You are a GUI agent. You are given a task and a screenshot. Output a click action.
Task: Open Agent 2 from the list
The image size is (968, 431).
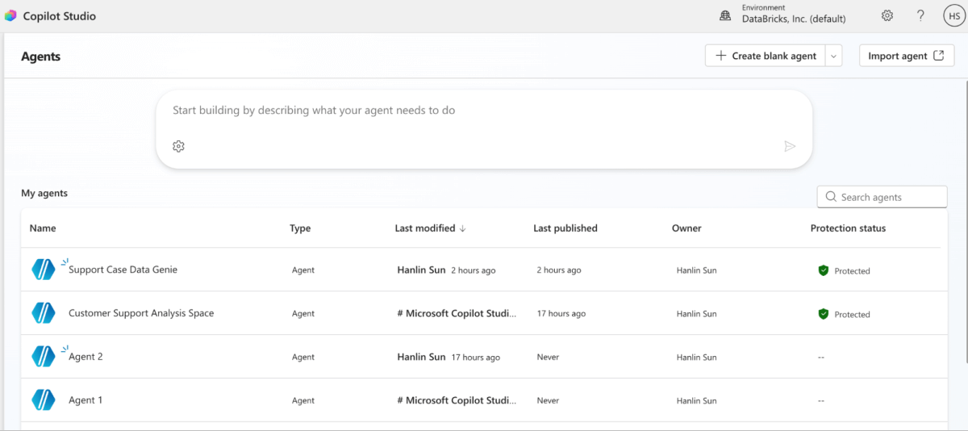click(x=86, y=357)
